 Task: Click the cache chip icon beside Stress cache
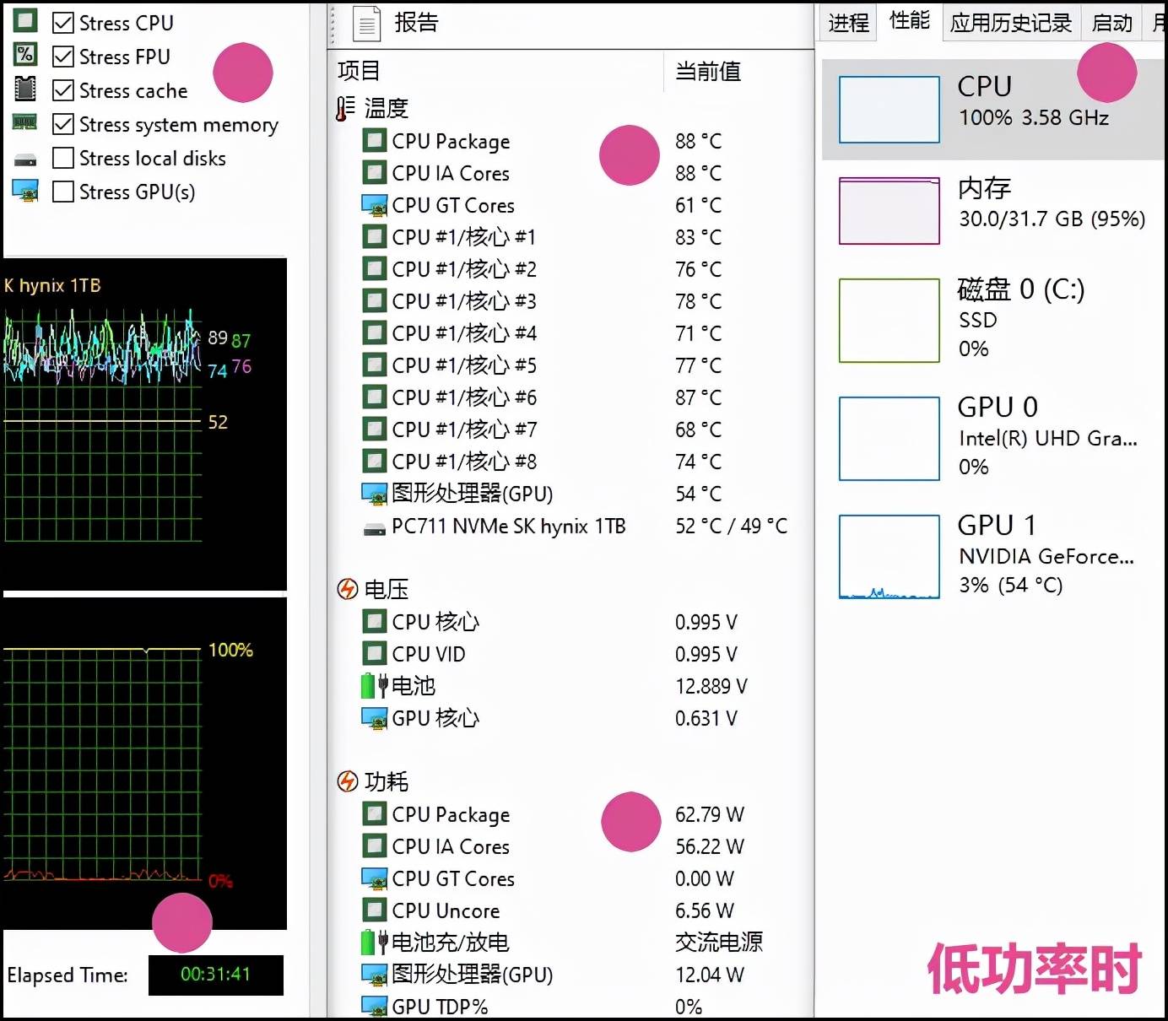point(24,89)
